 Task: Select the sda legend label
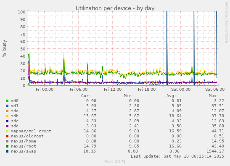tap(15, 111)
